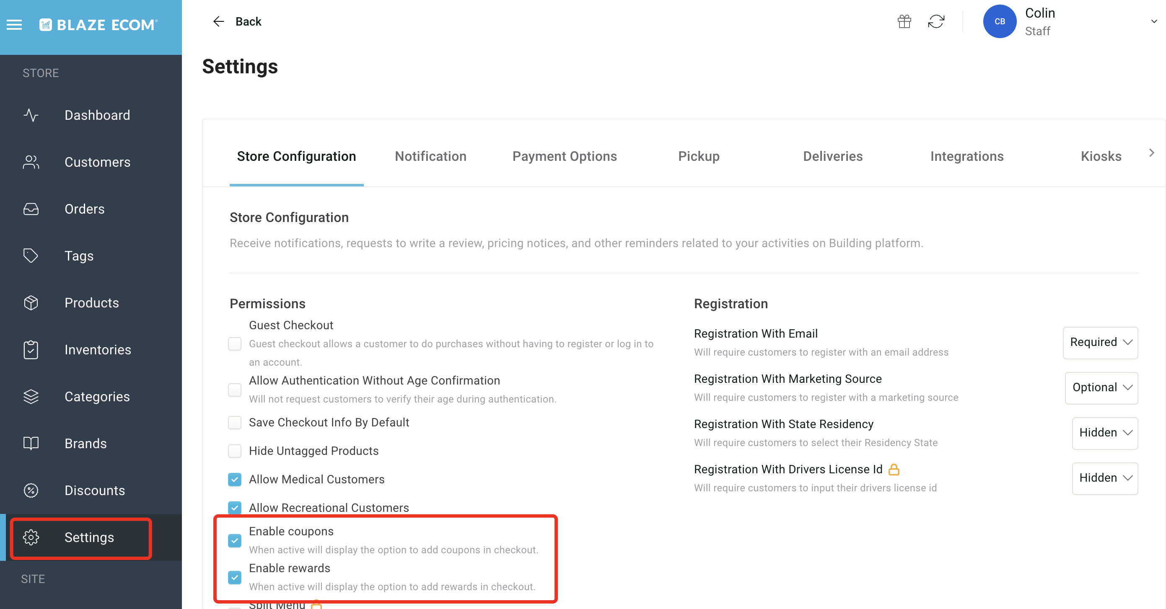1166x609 pixels.
Task: Switch to the Payment Options tab
Action: 565,156
